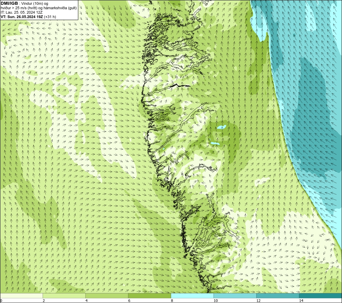The width and height of the screenshot is (342, 303).
Task: Click the scale label 6
Action: (129, 301)
